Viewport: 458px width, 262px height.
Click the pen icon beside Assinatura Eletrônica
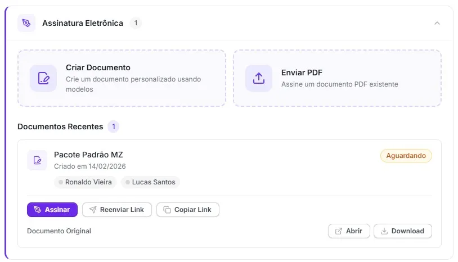tap(26, 23)
